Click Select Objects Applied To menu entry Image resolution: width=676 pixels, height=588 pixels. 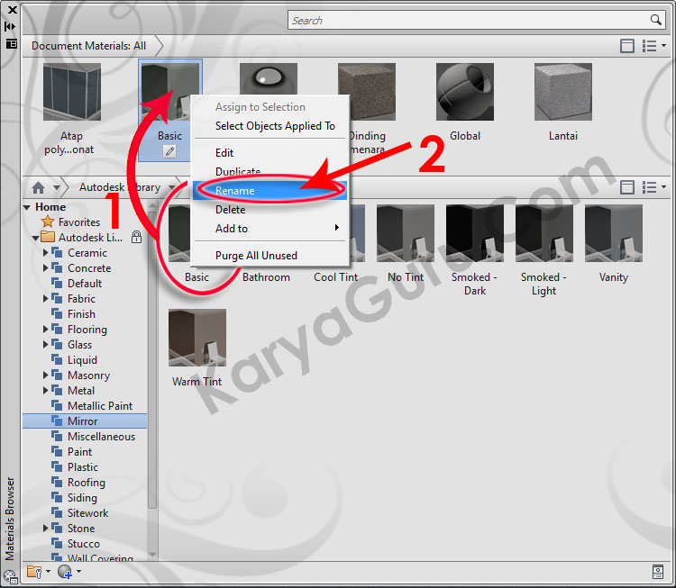coord(275,126)
